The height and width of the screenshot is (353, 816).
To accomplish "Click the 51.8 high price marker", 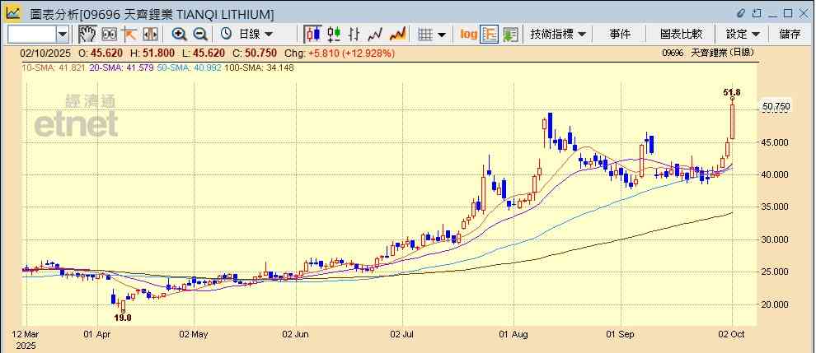I will (x=731, y=93).
